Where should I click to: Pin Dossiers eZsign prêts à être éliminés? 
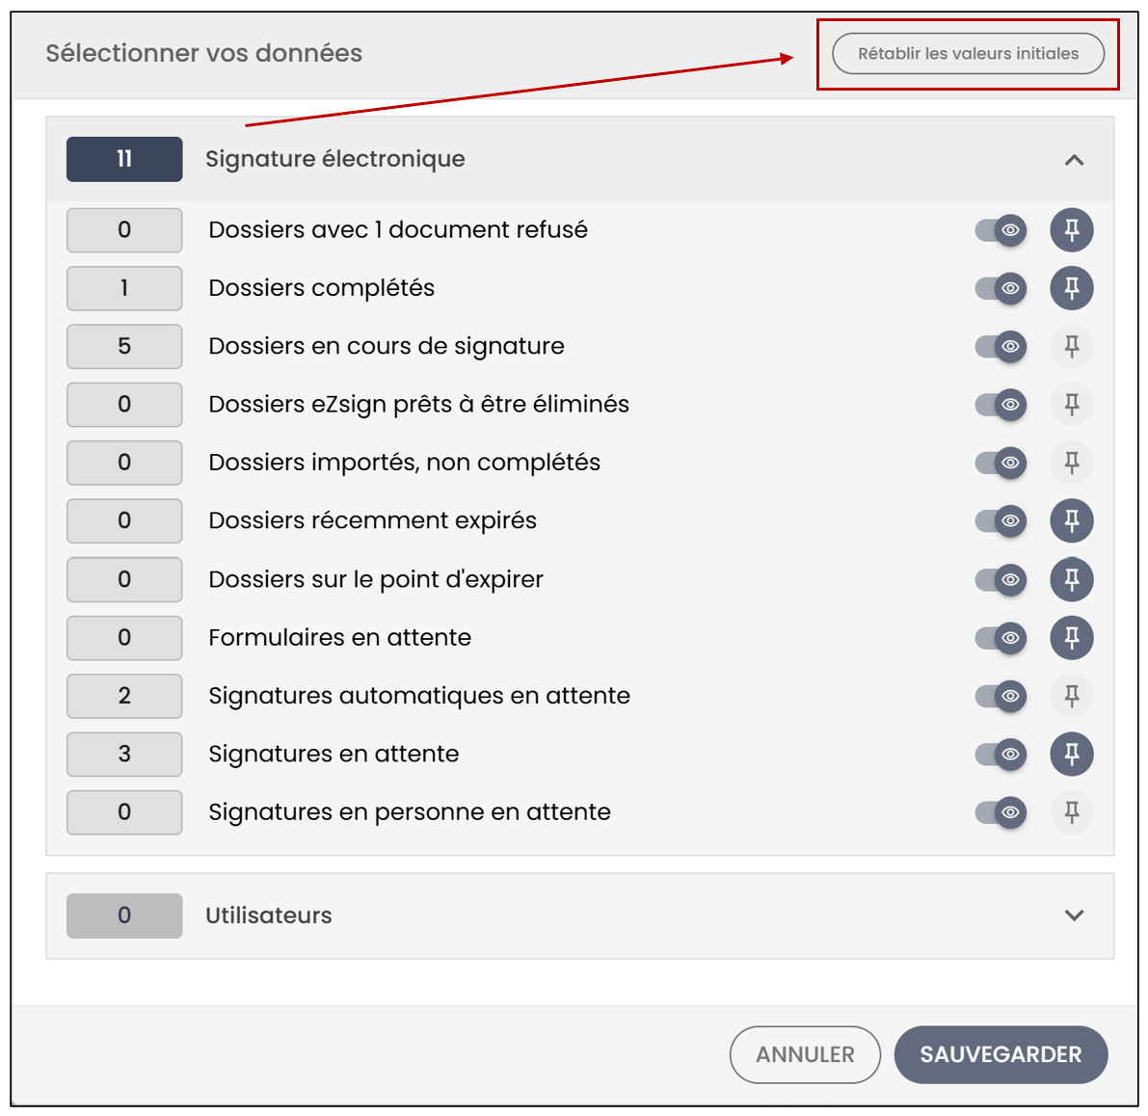1071,404
